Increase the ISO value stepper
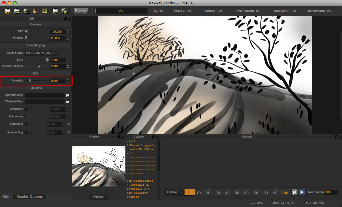This screenshot has height=207, width=342. tap(68, 30)
